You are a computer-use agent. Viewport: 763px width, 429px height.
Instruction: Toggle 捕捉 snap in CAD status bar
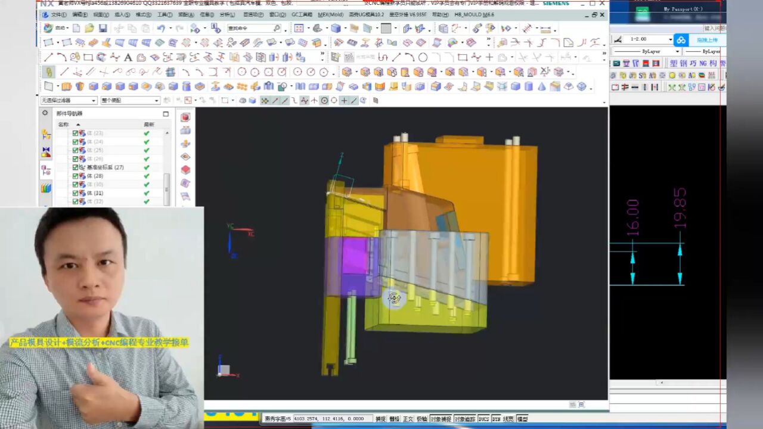click(x=380, y=419)
